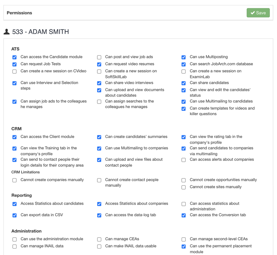Click the CRM Limitations subheading
The width and height of the screenshot is (277, 255).
[x=25, y=172]
